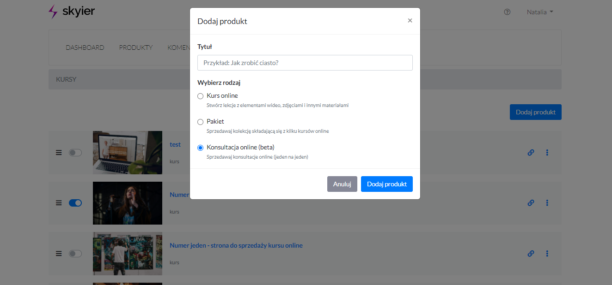Image resolution: width=612 pixels, height=285 pixels.
Task: Click Anuluj button in dialog
Action: point(342,184)
